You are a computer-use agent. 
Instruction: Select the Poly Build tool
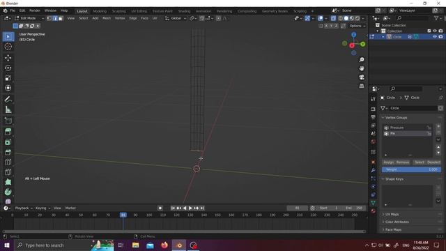click(8, 182)
